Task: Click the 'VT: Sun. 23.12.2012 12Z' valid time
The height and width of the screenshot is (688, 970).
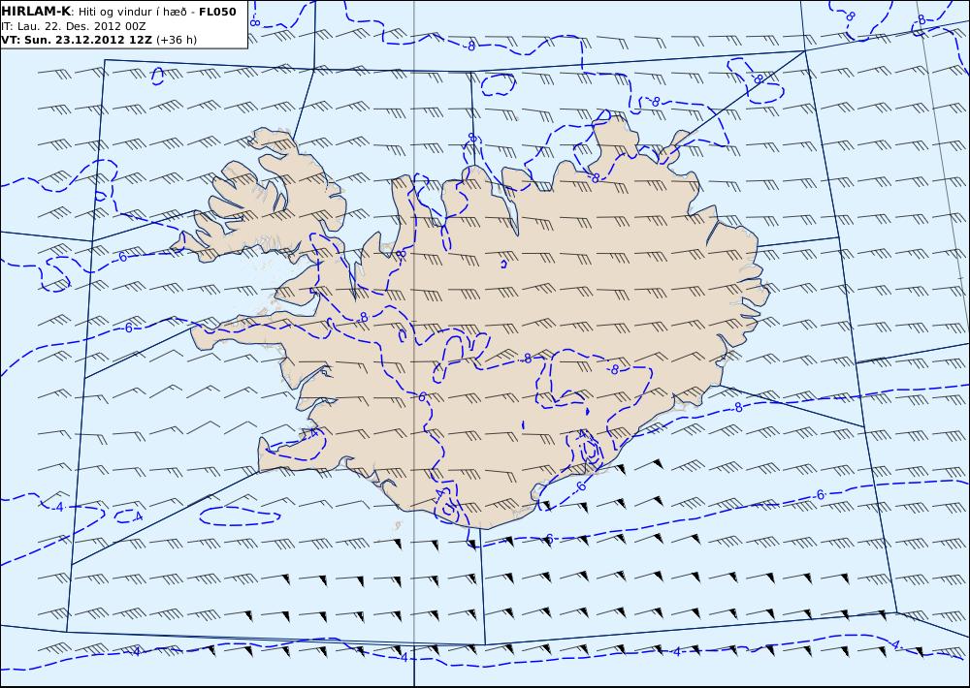Action: point(78,40)
